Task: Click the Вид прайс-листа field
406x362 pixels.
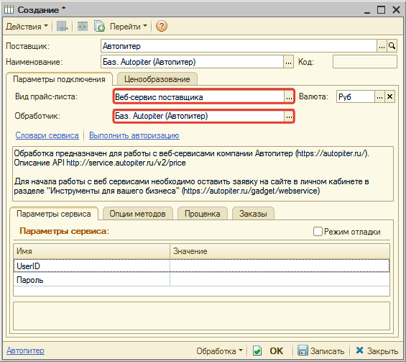Action: click(x=199, y=96)
